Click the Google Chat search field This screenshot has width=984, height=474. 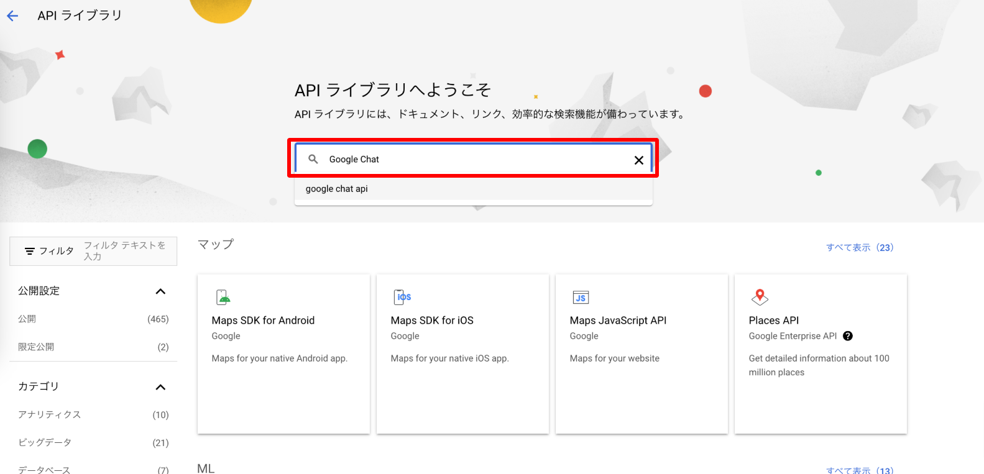pyautogui.click(x=472, y=159)
